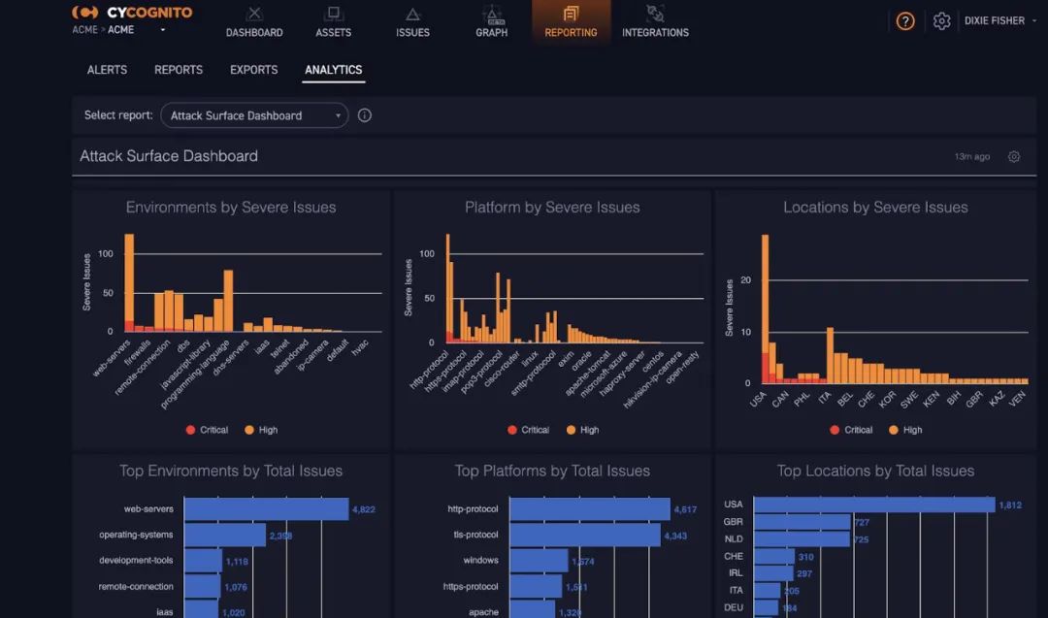
Task: Open the Attack Surface Dashboard gear settings
Action: [x=1014, y=157]
